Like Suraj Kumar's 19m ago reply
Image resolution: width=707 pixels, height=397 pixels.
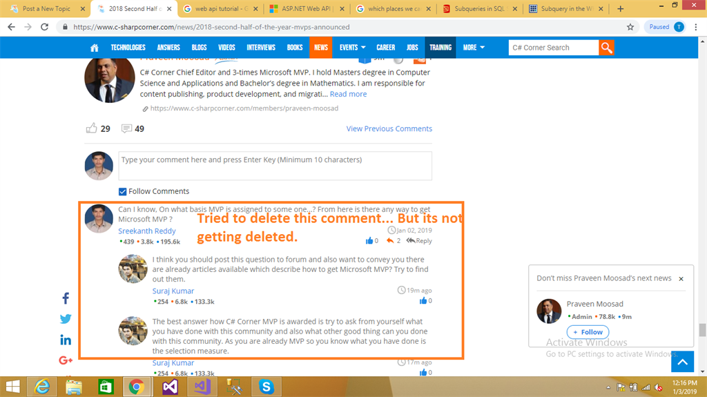click(423, 300)
